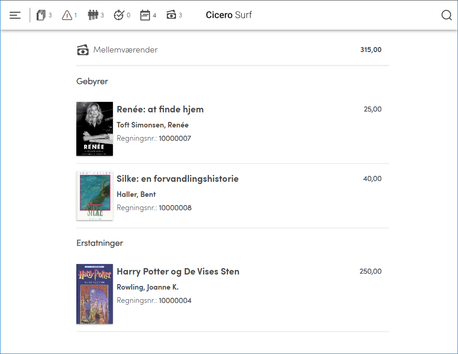Click author Toft Simonsen, Renée
This screenshot has height=354, width=458.
[153, 125]
